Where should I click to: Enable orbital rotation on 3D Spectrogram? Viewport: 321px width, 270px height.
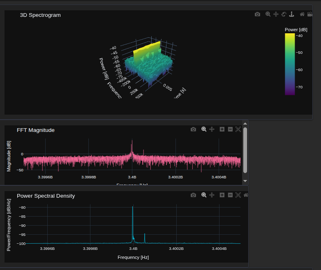[284, 14]
